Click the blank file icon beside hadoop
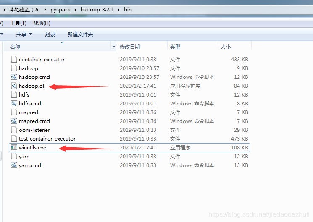313x222 pixels. [14, 68]
